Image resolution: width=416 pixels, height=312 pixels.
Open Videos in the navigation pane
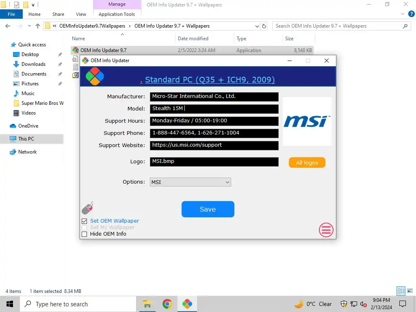28,113
